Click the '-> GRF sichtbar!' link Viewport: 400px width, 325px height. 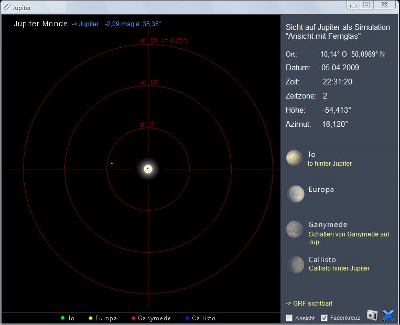click(309, 304)
